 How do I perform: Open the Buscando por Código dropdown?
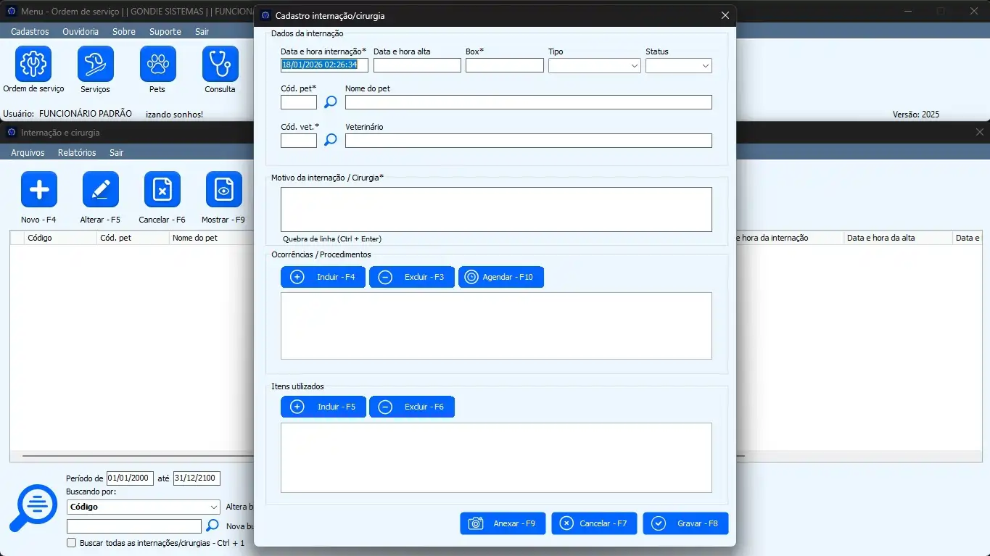pos(143,507)
